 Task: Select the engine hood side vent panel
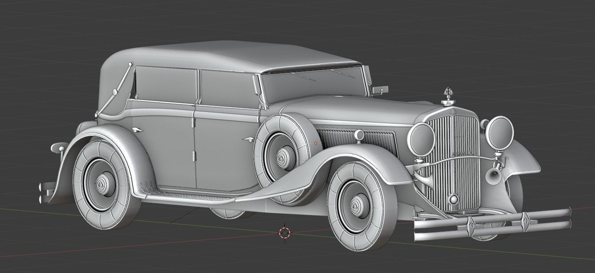pos(359,142)
